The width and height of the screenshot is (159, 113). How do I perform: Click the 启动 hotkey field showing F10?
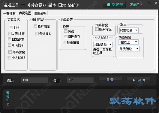point(34,80)
